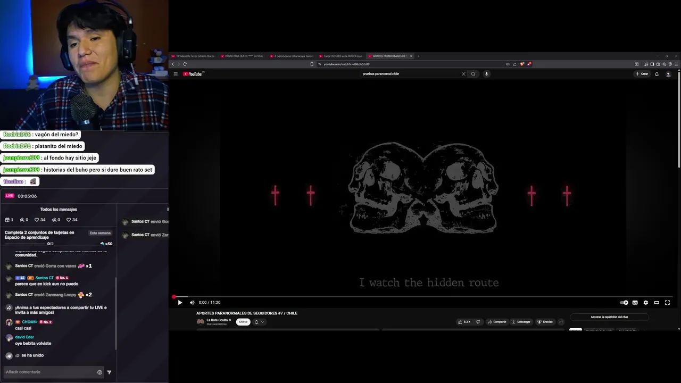Screen dimensions: 681x383
Task: Select 'parece que en kick aun no puedo'
Action: tap(47, 284)
